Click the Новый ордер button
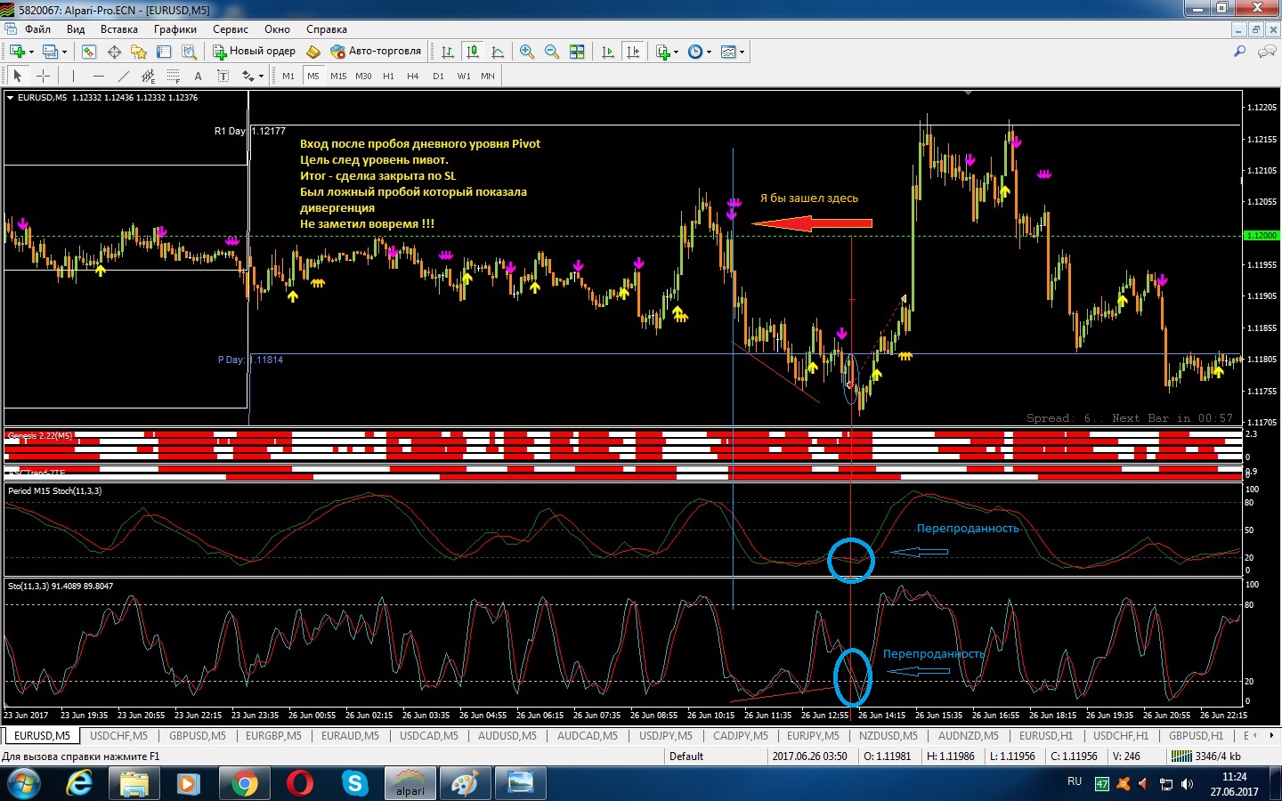Screen dimensions: 1282x801 (254, 52)
